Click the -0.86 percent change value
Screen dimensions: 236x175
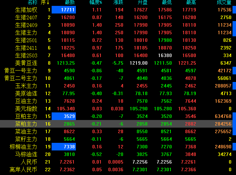(96, 71)
